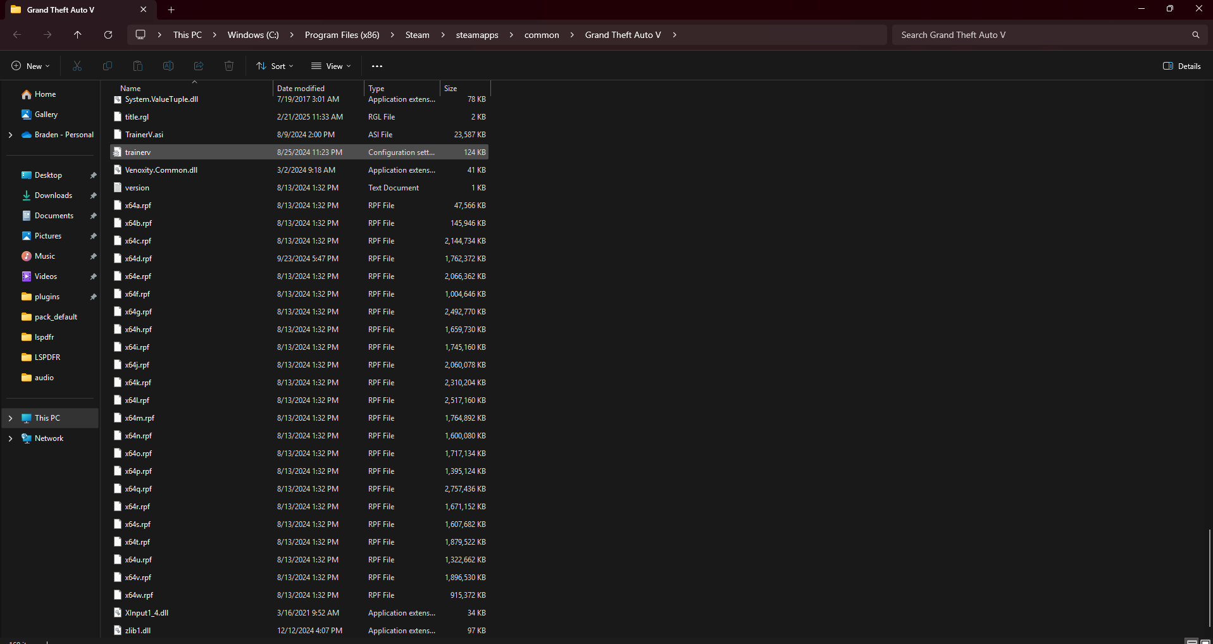1213x644 pixels.
Task: Click the Paste clipboard icon
Action: pyautogui.click(x=138, y=66)
